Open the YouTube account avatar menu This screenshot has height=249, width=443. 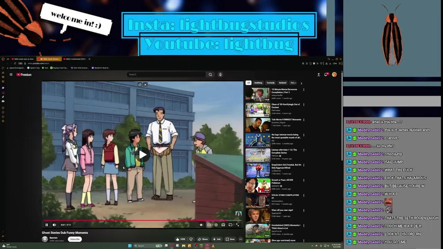tap(334, 74)
